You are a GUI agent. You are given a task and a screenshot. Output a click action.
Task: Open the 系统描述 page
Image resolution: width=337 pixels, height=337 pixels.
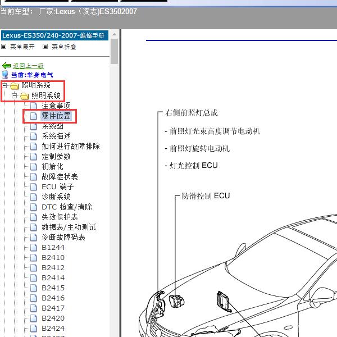pos(56,136)
